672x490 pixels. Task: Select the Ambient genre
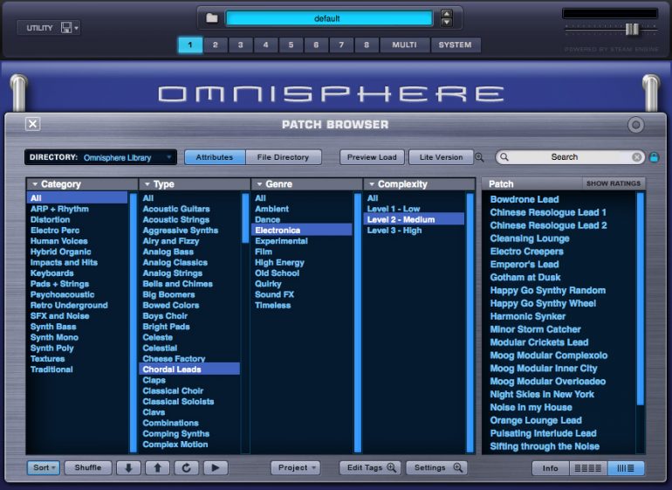[x=271, y=209]
